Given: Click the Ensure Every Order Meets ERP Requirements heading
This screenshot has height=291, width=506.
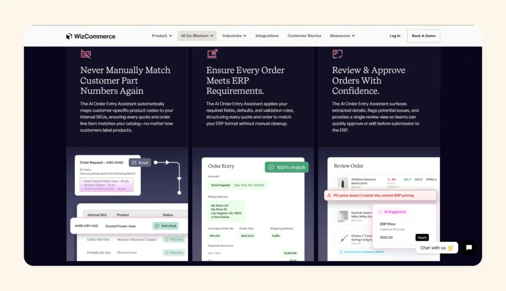Looking at the screenshot, I should tap(245, 80).
